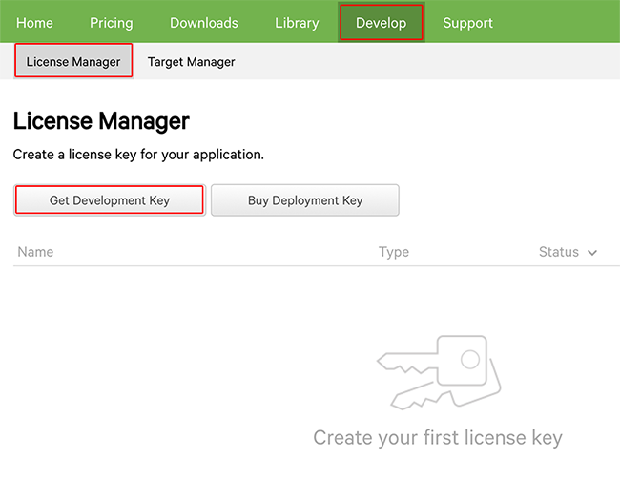Sort by the Name column header
Viewport: 620px width, 481px height.
pyautogui.click(x=36, y=252)
